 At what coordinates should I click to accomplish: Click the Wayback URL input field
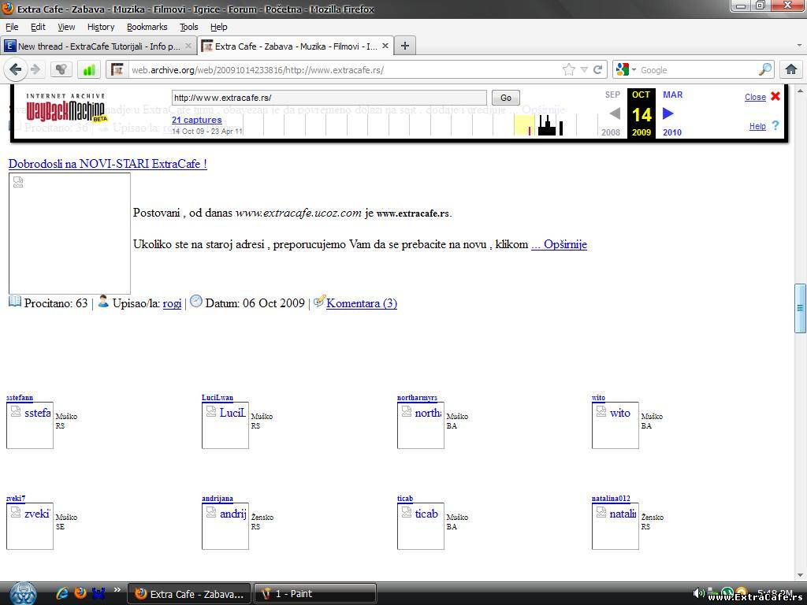click(329, 98)
